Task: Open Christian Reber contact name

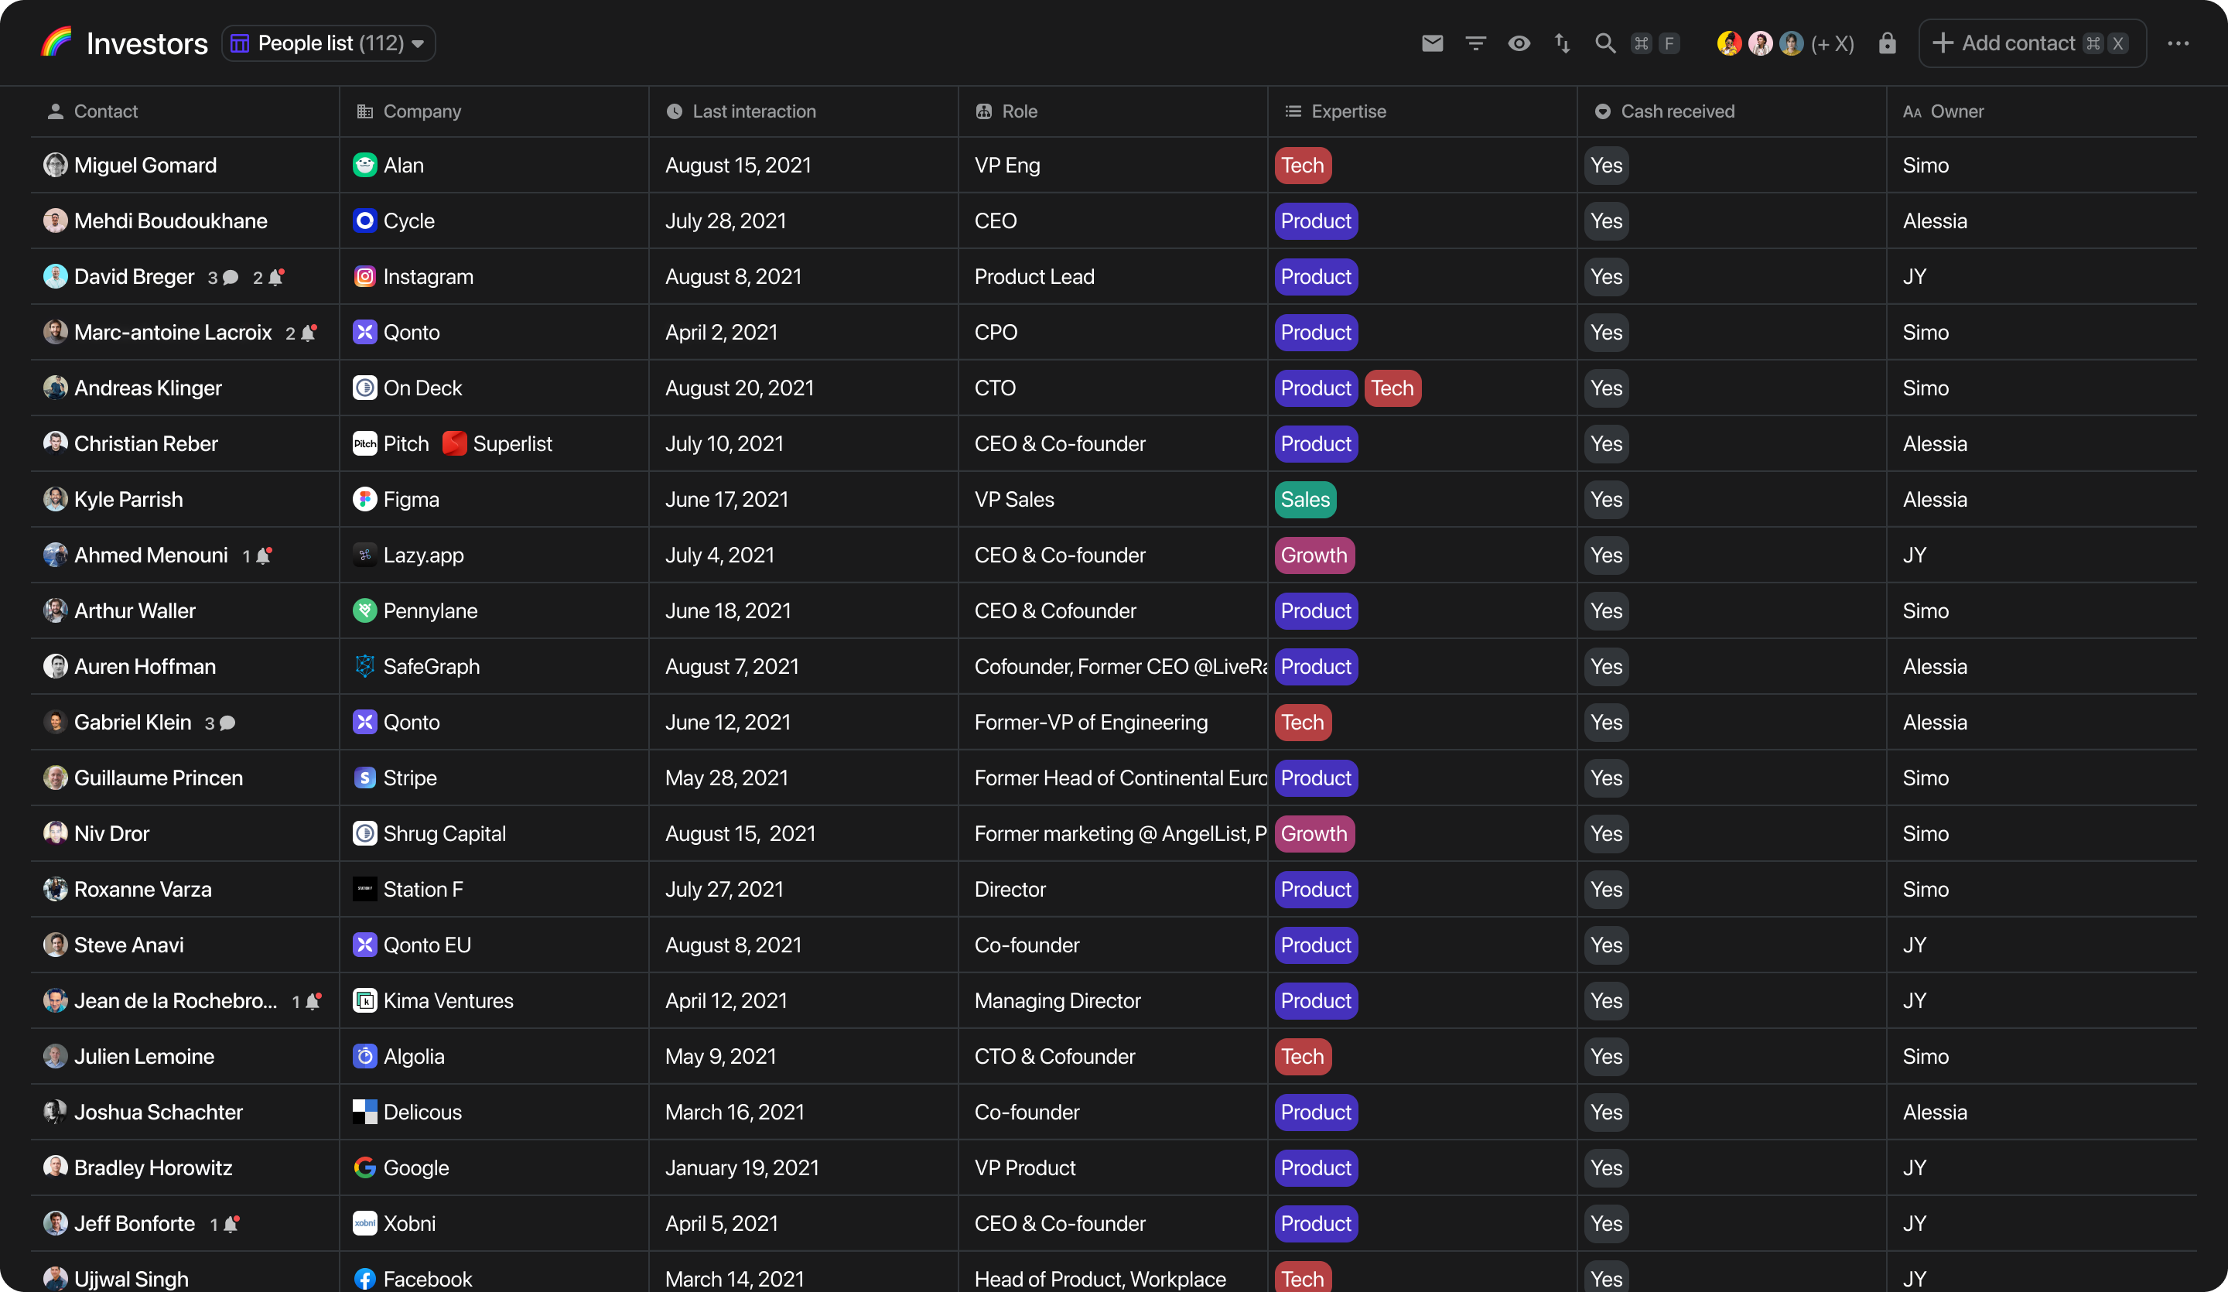Action: (x=146, y=444)
